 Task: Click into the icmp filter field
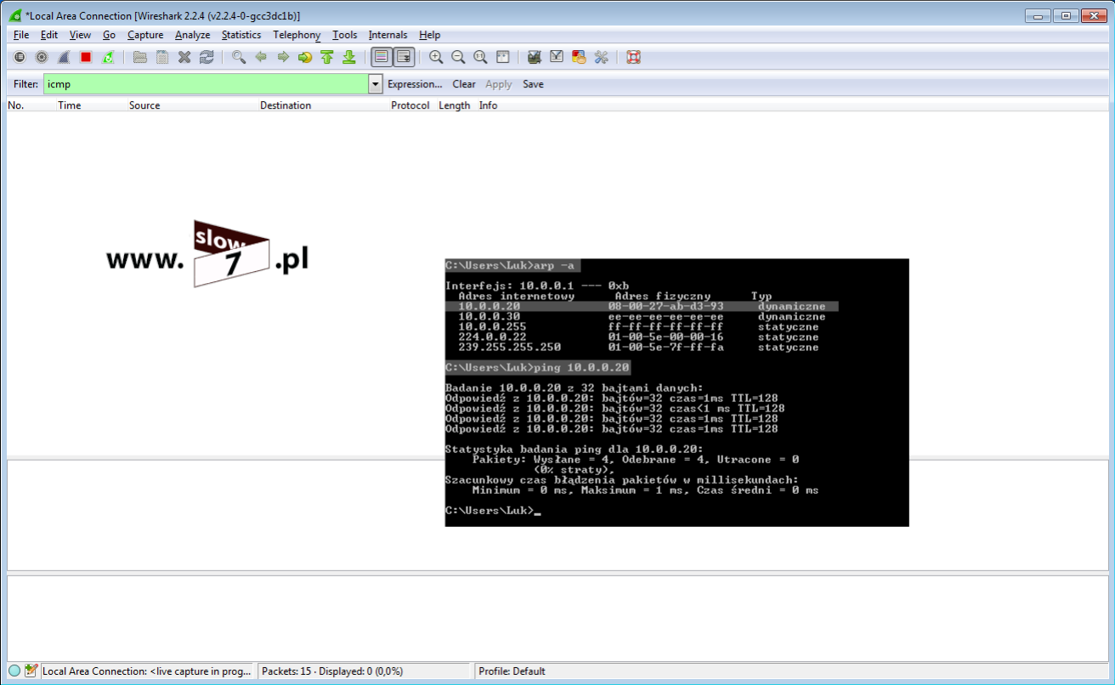point(207,84)
